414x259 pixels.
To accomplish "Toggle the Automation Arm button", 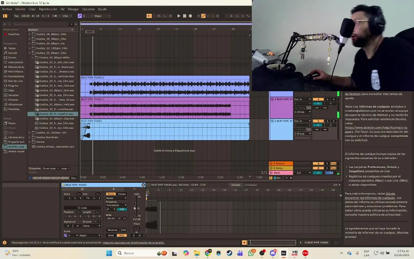I will click(203, 16).
